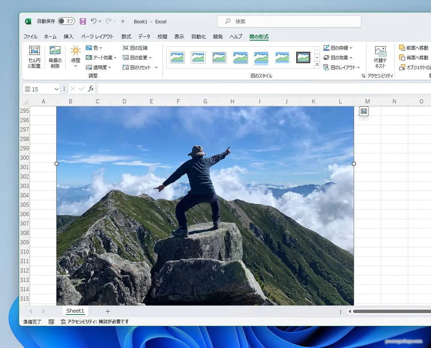Open the ヘルプ tab
The height and width of the screenshot is (348, 431).
coord(236,36)
